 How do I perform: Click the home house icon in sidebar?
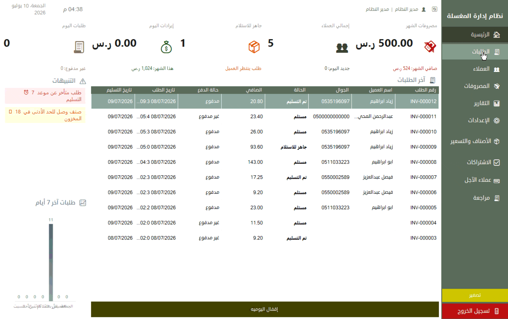tap(497, 35)
